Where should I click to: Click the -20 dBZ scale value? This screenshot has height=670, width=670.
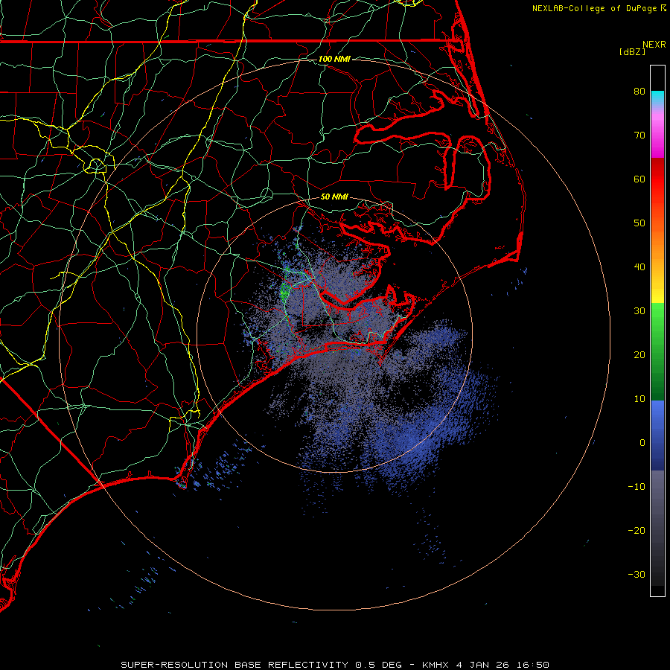[x=636, y=531]
